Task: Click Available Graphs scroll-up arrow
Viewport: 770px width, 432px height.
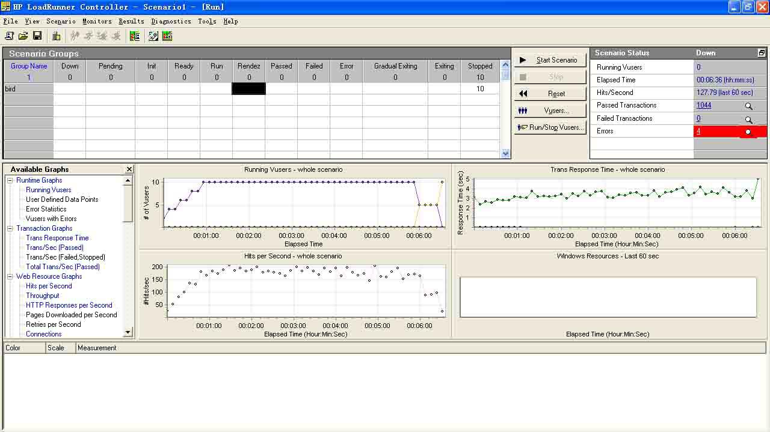Action: click(128, 180)
